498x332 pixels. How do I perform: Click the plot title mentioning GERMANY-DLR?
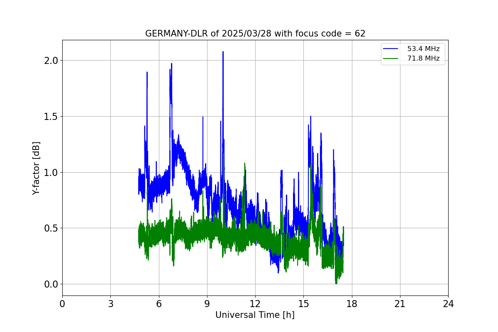[255, 34]
